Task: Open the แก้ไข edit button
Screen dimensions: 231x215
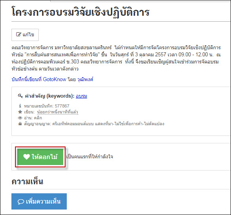Action: 25,35
